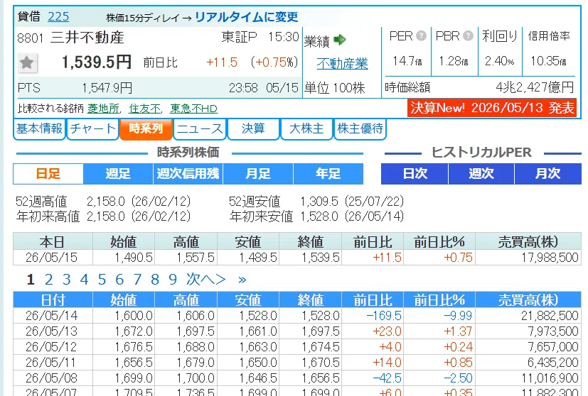Click the PER help question mark icon
The width and height of the screenshot is (588, 396).
point(422,36)
